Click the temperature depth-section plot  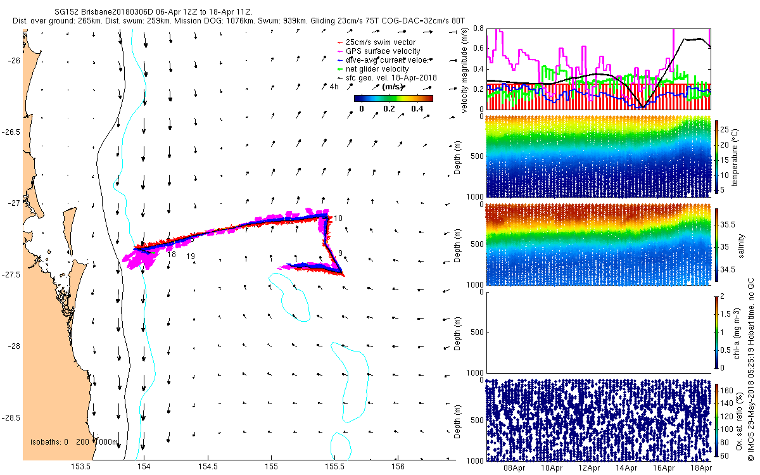(598, 156)
